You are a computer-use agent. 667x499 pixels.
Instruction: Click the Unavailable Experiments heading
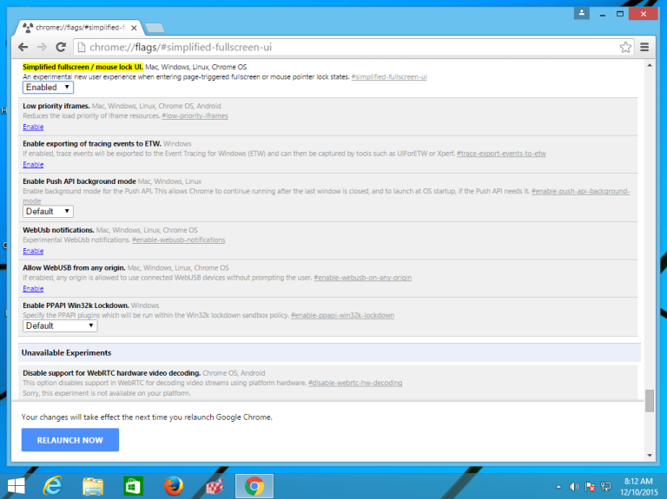coord(66,353)
